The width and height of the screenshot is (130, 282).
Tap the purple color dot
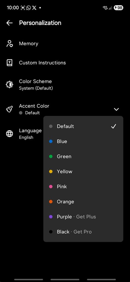[51, 217]
